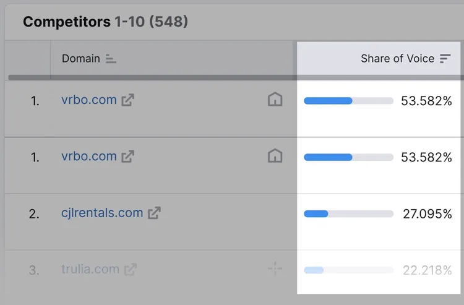Open the trulia.com domain link
The height and width of the screenshot is (305, 464).
[90, 269]
